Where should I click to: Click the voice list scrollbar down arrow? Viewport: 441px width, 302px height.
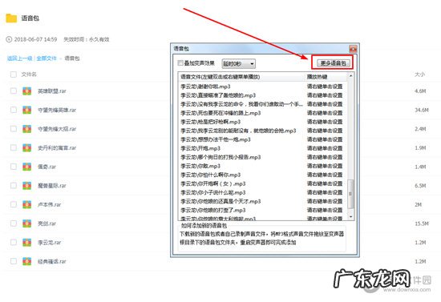click(x=350, y=216)
